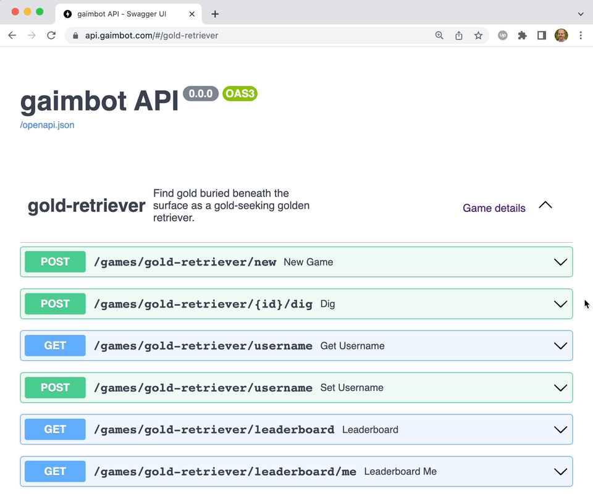
Task: Click the zoom magnifier icon in address bar
Action: (439, 36)
